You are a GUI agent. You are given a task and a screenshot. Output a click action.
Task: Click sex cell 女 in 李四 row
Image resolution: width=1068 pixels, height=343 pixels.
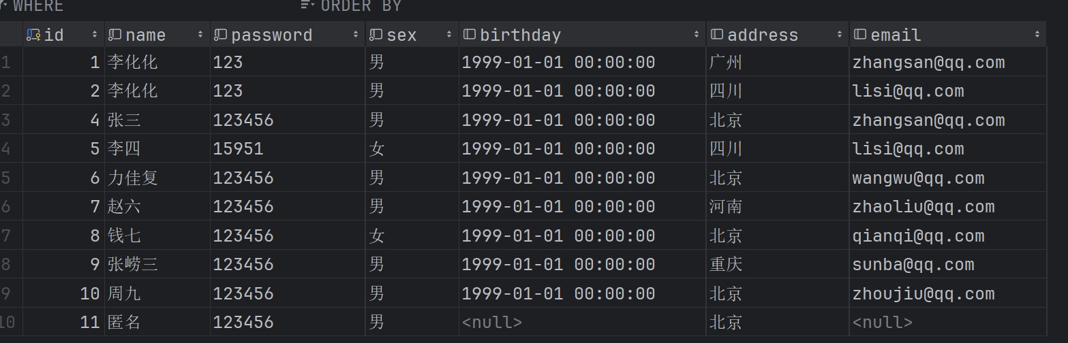pos(412,148)
